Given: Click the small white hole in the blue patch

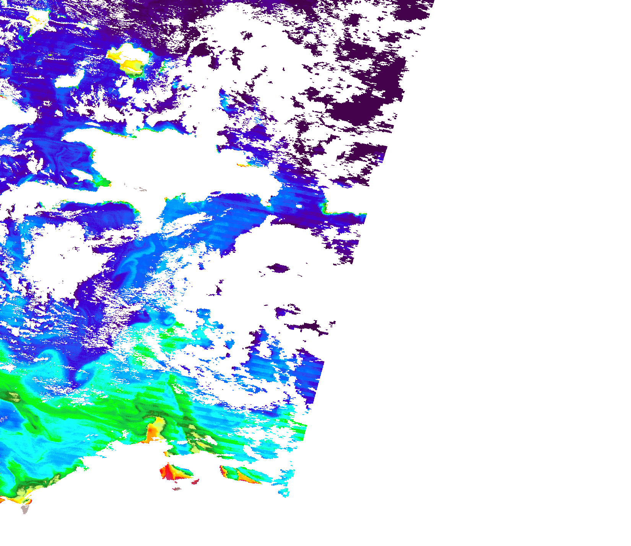Looking at the screenshot, I should click(299, 206).
